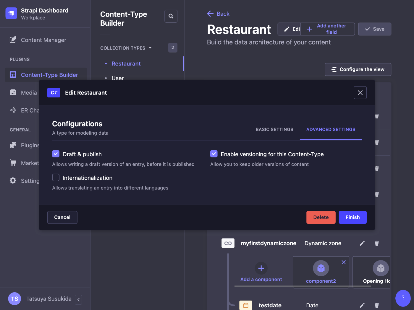This screenshot has height=310, width=414.
Task: Select the Opening Hours component card
Action: pos(371,272)
